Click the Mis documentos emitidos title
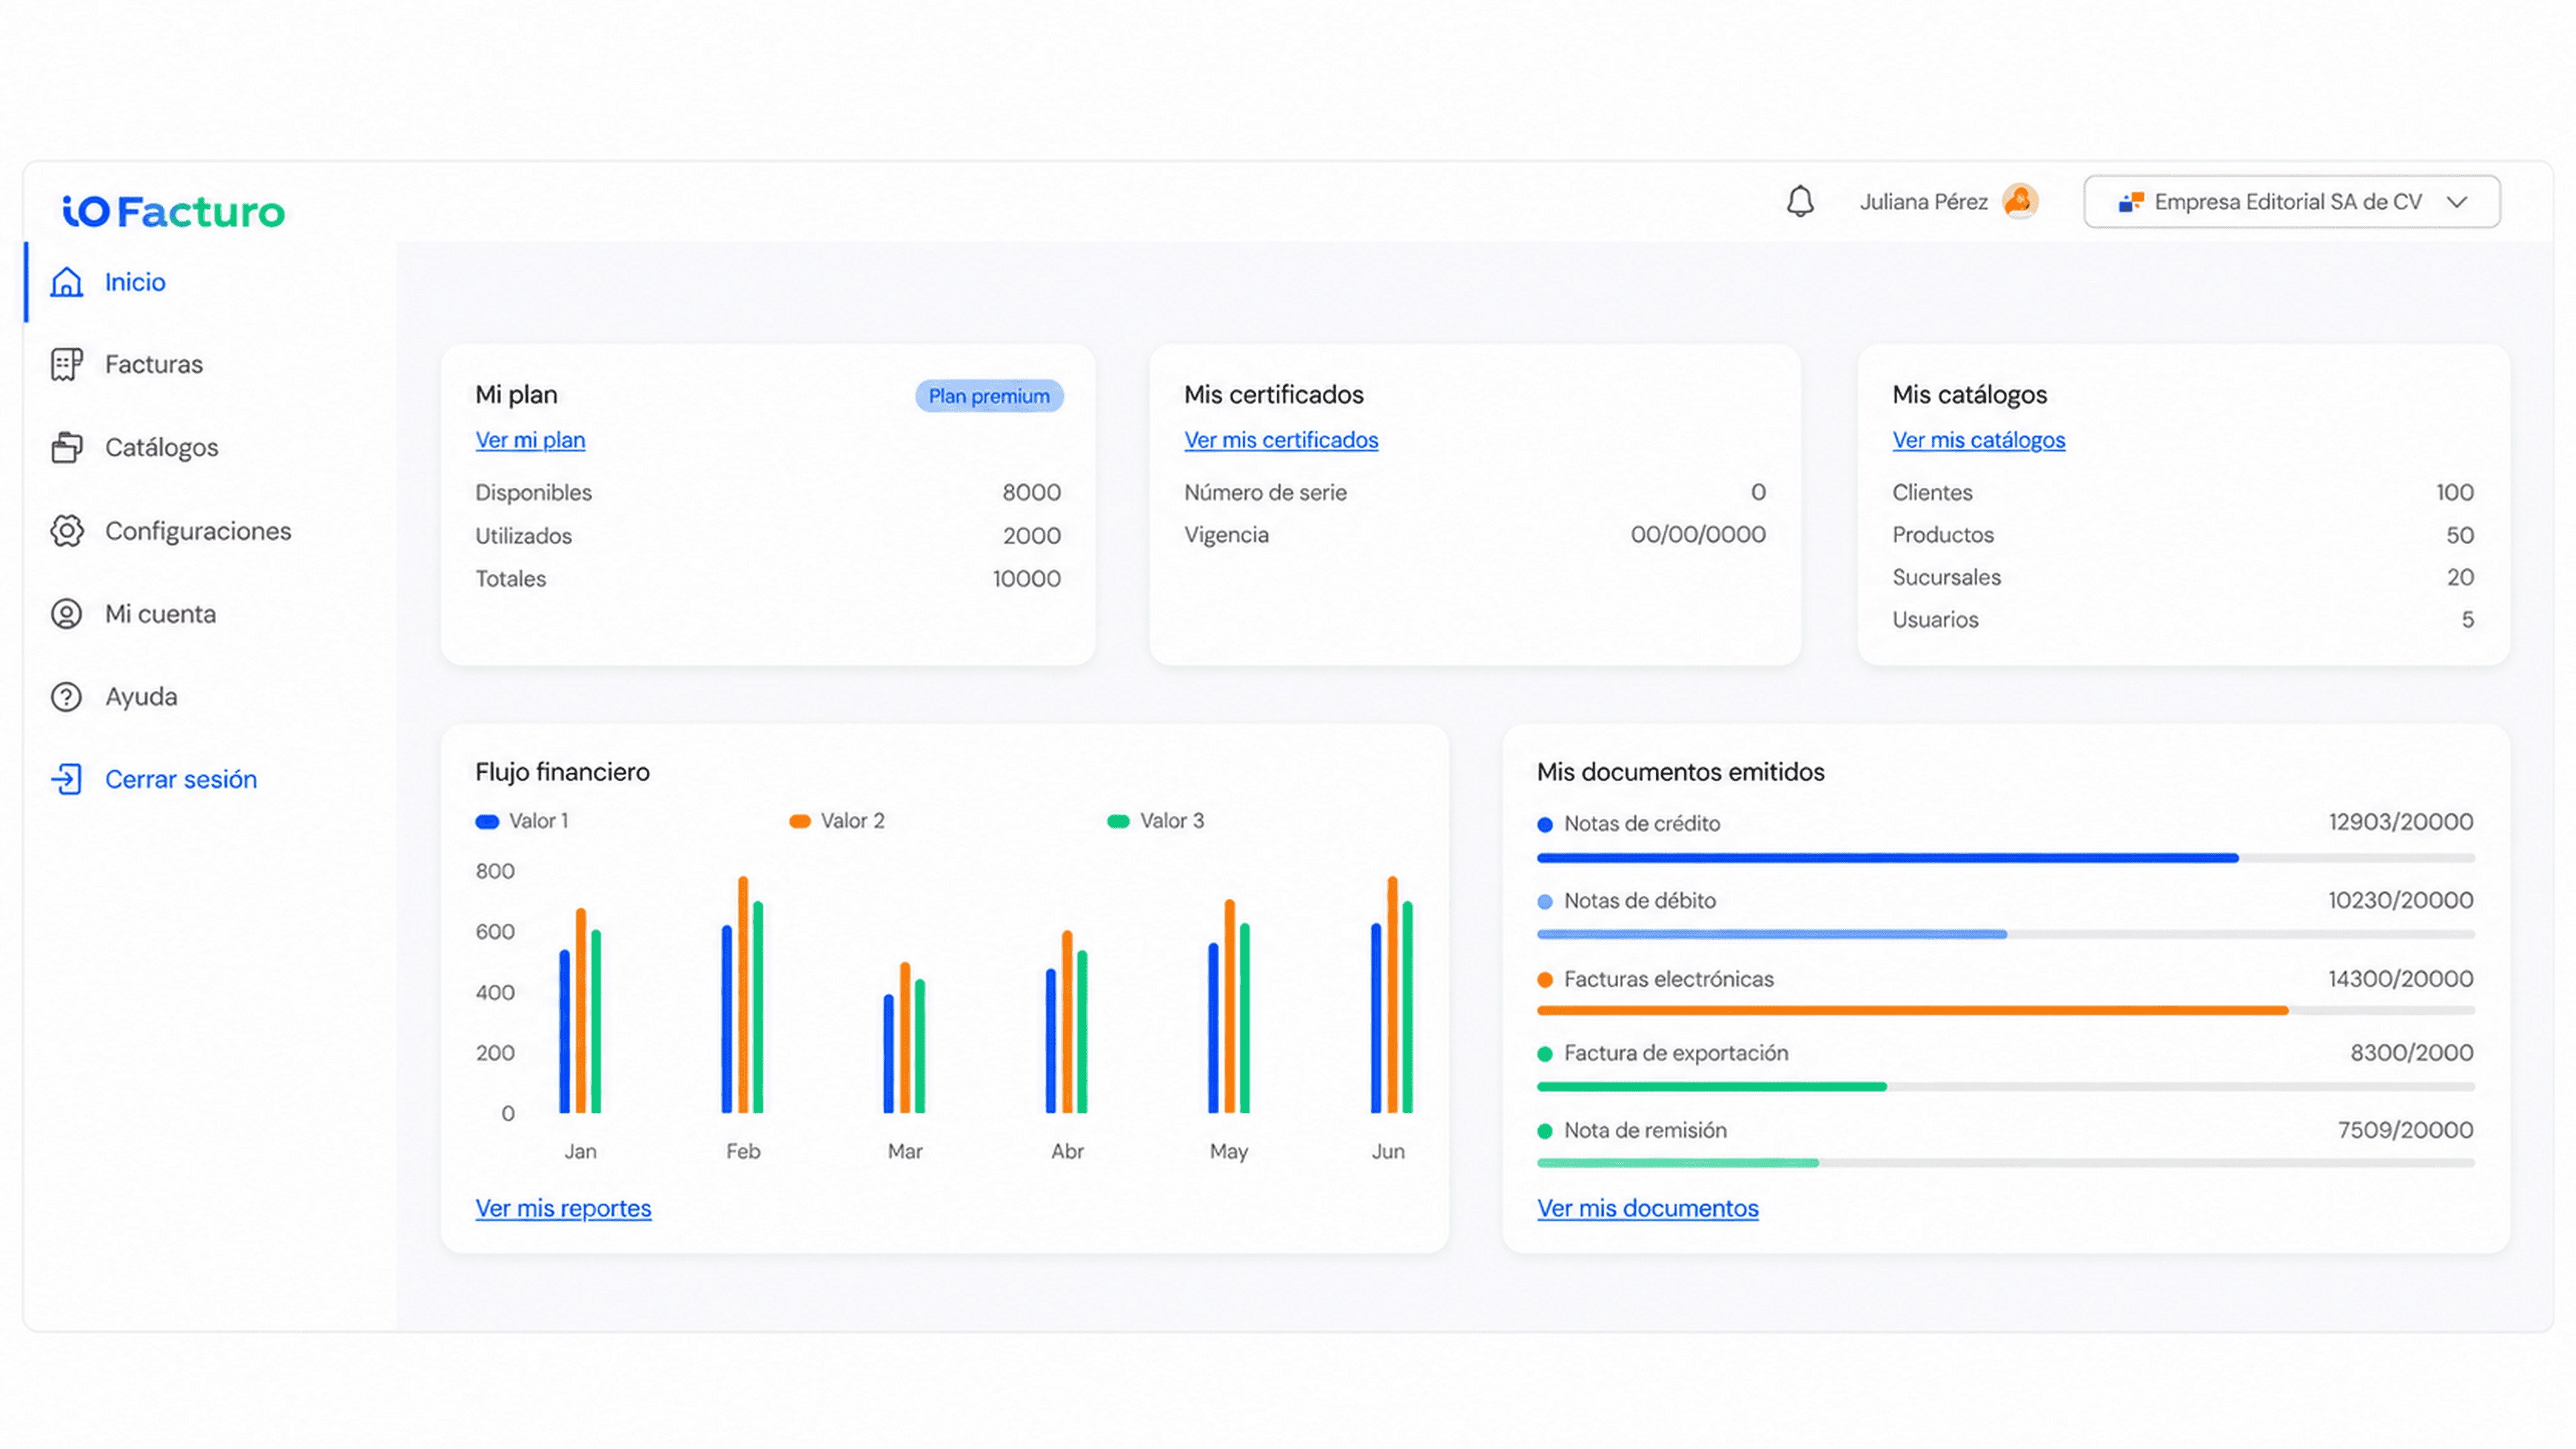Screen dimensions: 2576x1449 (x=1680, y=772)
